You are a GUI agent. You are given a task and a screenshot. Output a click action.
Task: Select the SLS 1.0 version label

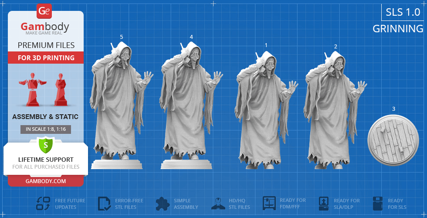(x=403, y=13)
